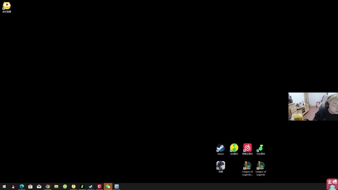The height and width of the screenshot is (190, 338).
Task: Open Steam from the taskbar
Action: [91, 186]
